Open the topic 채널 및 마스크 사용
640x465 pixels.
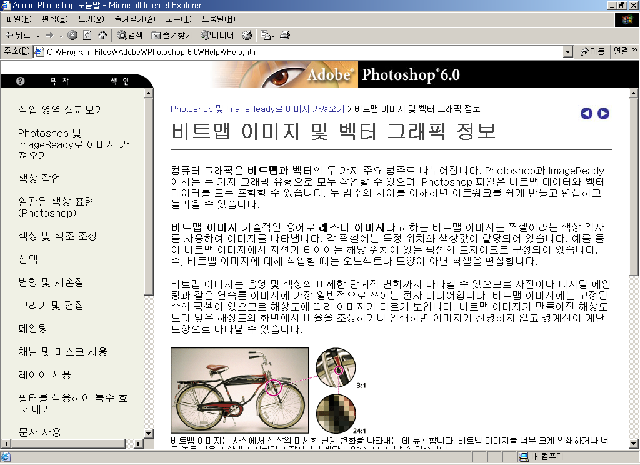pos(63,351)
